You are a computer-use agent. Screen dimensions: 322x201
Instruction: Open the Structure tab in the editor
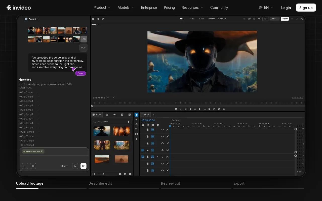[222, 19]
